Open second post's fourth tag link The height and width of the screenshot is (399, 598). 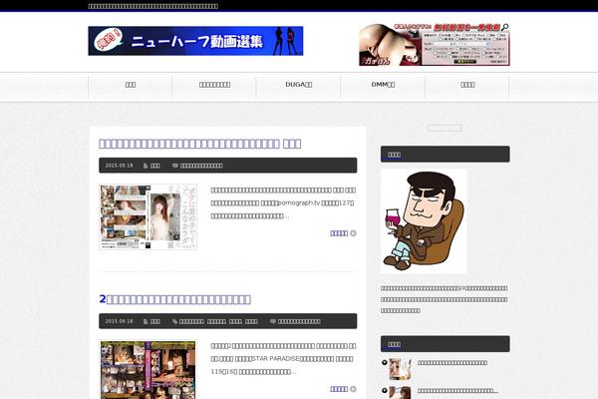pyautogui.click(x=251, y=321)
